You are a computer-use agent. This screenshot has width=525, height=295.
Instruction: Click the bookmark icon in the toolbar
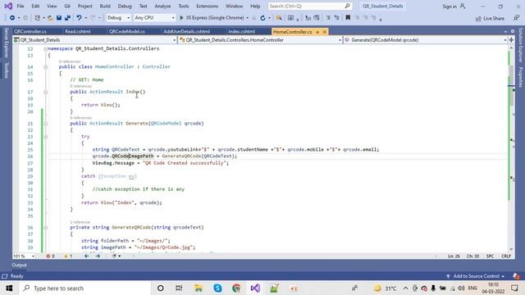[348, 18]
